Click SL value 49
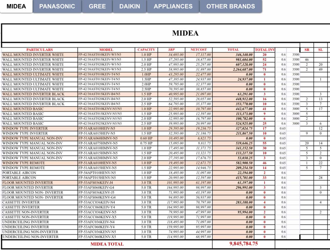 pyautogui.click(x=321, y=69)
